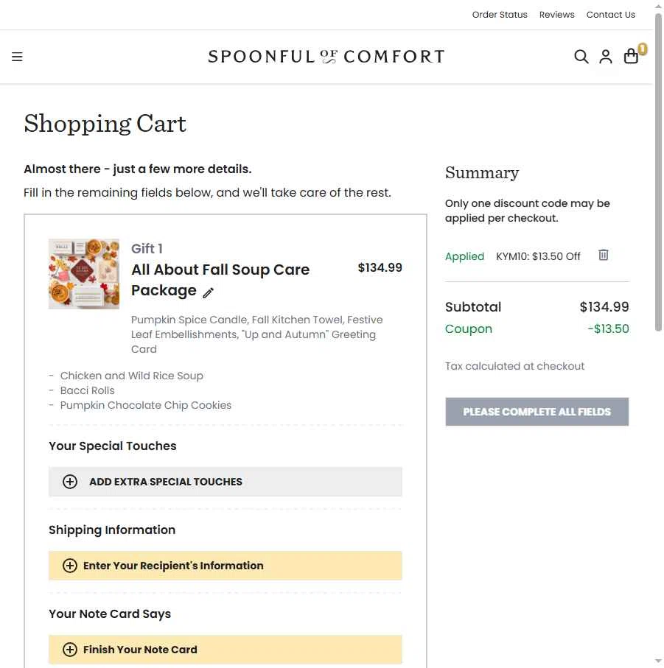Open the shopping bag cart icon
The height and width of the screenshot is (668, 664).
coord(632,57)
